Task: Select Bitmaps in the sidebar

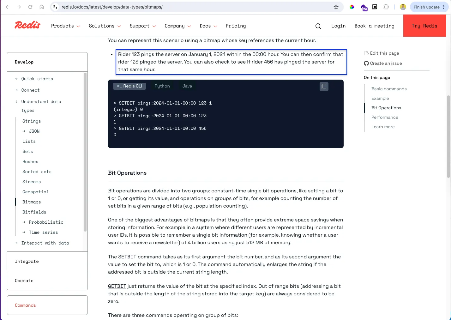Action: 32,202
